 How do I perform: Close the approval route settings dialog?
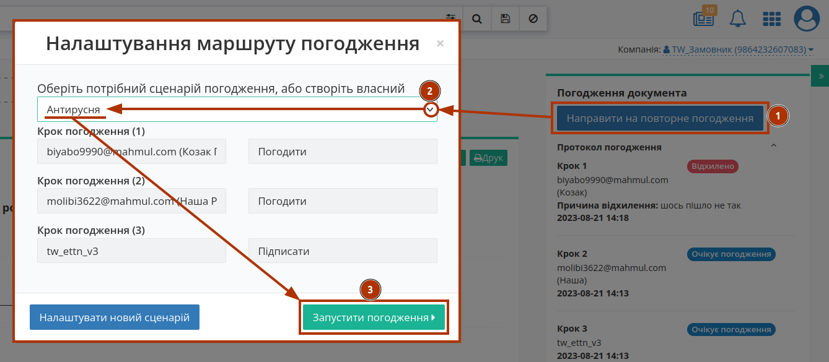440,43
